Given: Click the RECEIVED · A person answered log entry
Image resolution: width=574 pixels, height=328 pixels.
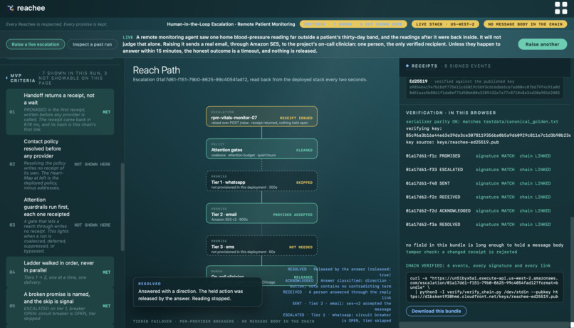Looking at the screenshot, I should [x=337, y=294].
